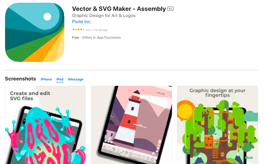Click the orange star rating icons
Viewport: 265px width, 164px height.
tap(78, 30)
